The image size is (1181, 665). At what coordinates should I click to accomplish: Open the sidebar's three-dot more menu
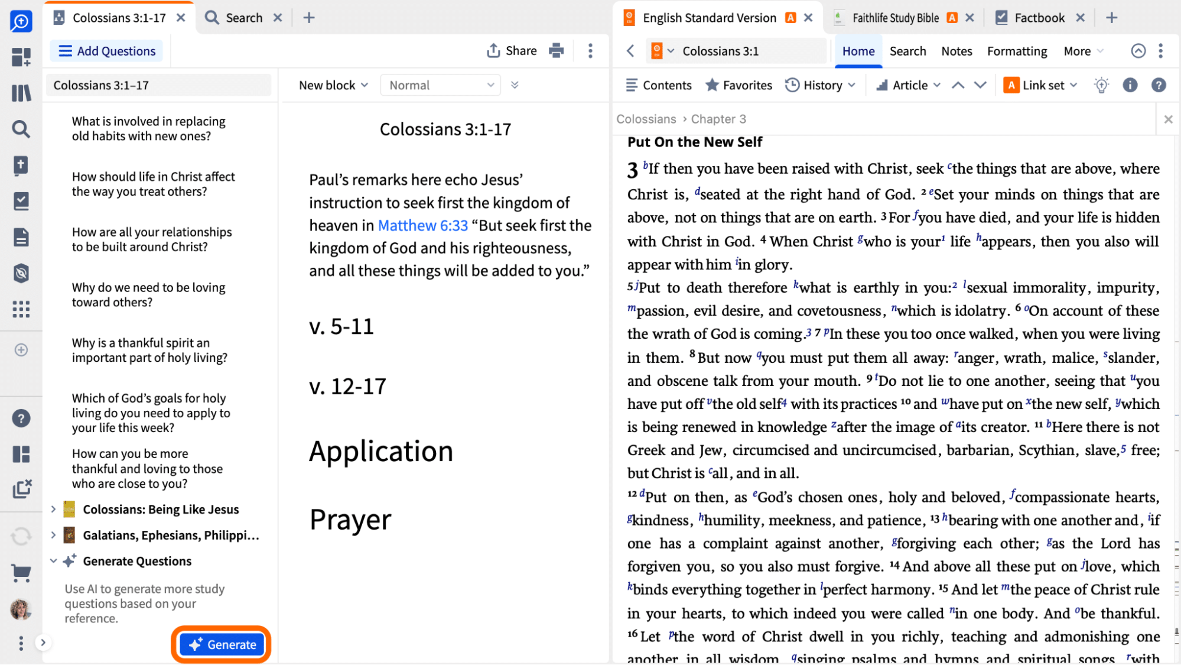21,643
